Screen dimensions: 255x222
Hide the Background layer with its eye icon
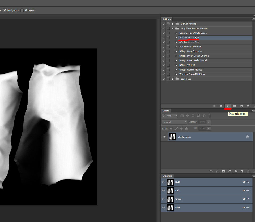pyautogui.click(x=164, y=137)
